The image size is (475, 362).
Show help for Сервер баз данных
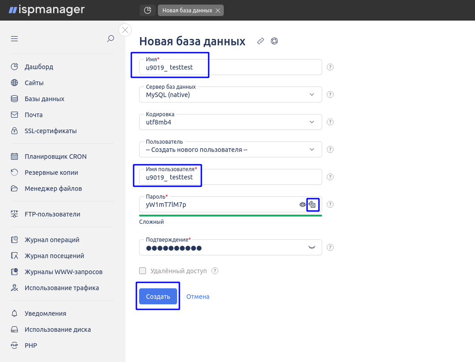(x=330, y=95)
